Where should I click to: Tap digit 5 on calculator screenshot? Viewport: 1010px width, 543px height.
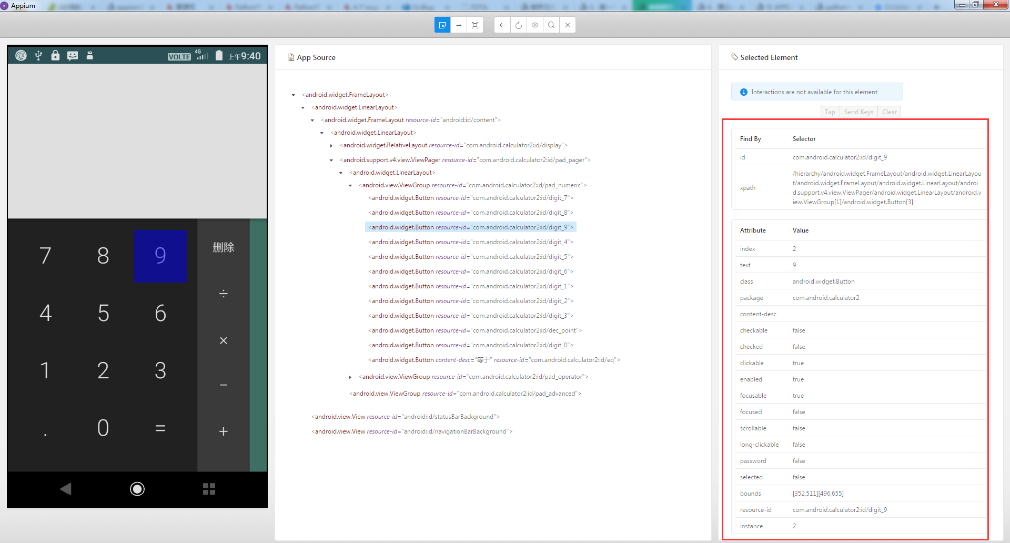tap(103, 313)
